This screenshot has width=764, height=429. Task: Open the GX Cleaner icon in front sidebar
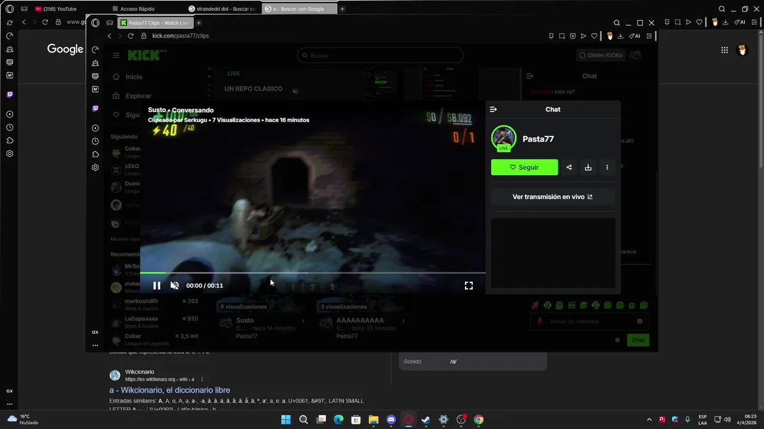click(x=95, y=63)
